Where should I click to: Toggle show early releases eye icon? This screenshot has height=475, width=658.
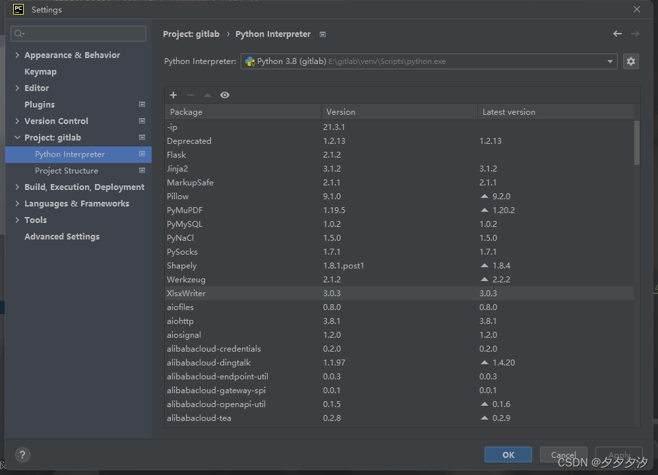pyautogui.click(x=225, y=95)
